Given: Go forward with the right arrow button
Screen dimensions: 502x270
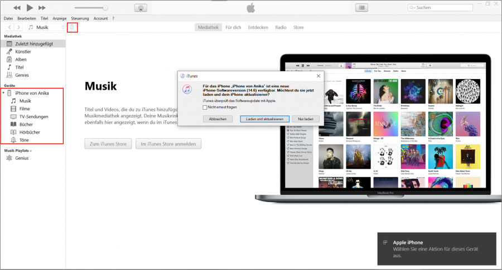Looking at the screenshot, I should pos(18,27).
